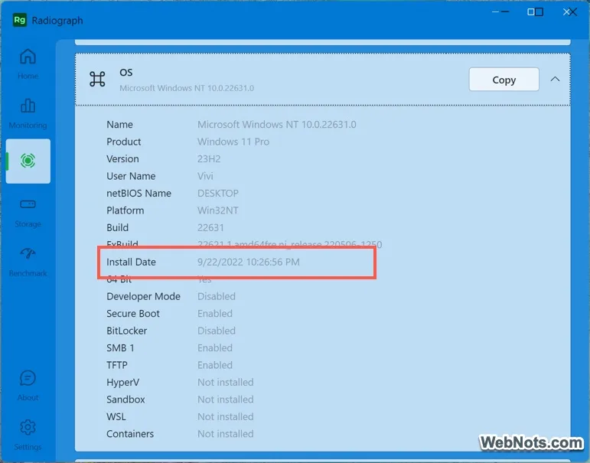The height and width of the screenshot is (463, 590).
Task: Open the About chat-bubble item
Action: 28,386
